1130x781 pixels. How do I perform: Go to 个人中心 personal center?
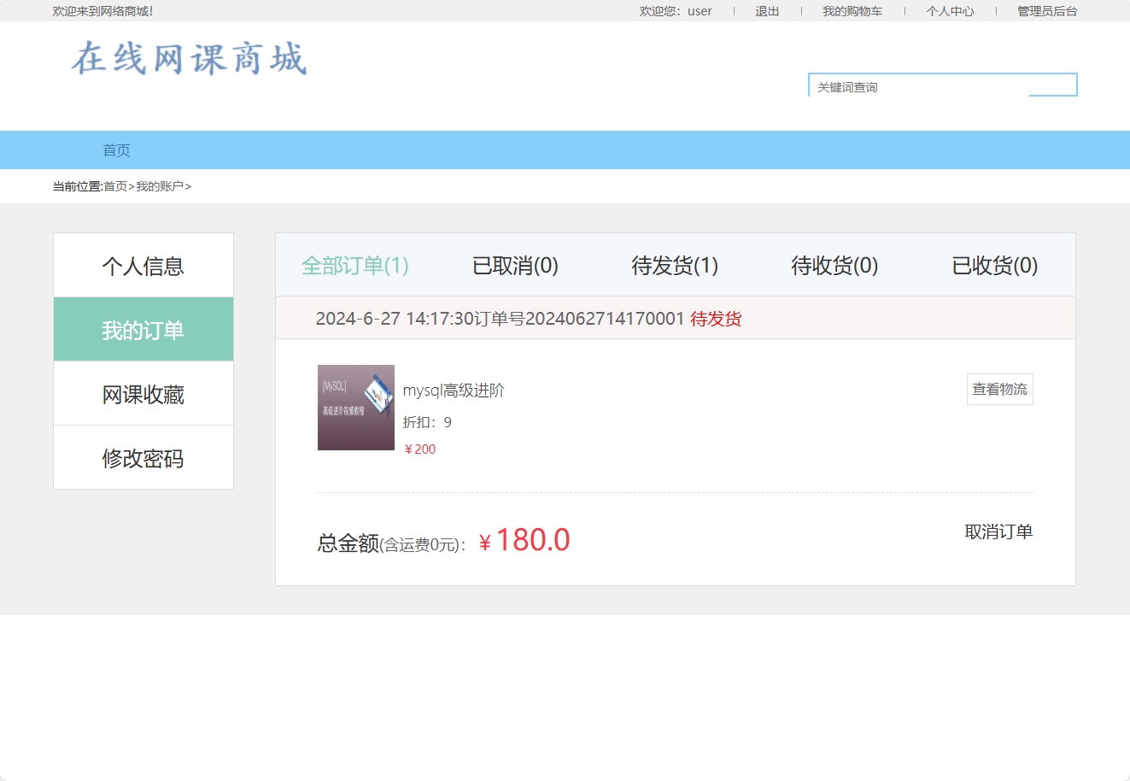[x=950, y=11]
